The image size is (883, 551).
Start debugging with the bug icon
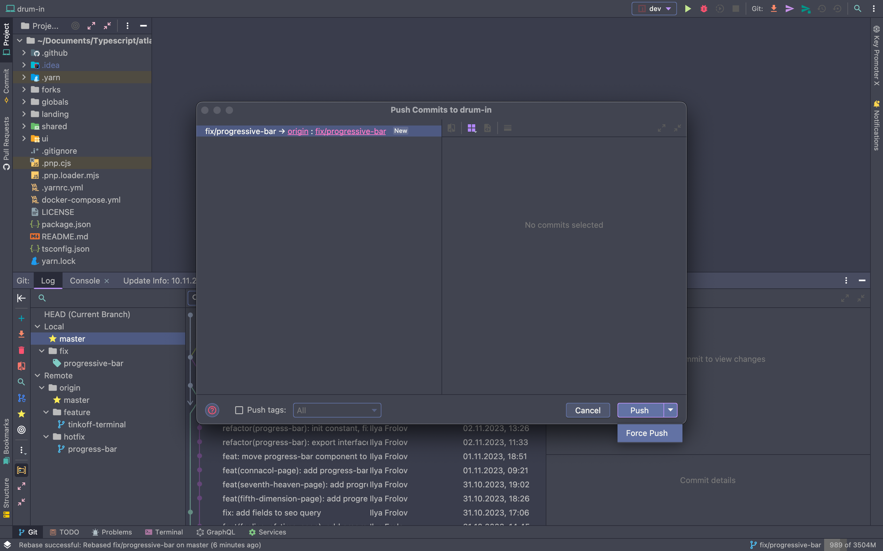point(704,9)
